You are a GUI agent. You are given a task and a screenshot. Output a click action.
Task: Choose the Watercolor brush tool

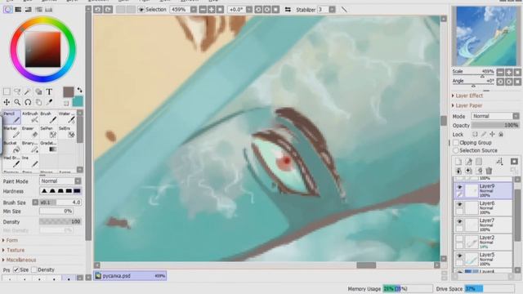(x=67, y=117)
